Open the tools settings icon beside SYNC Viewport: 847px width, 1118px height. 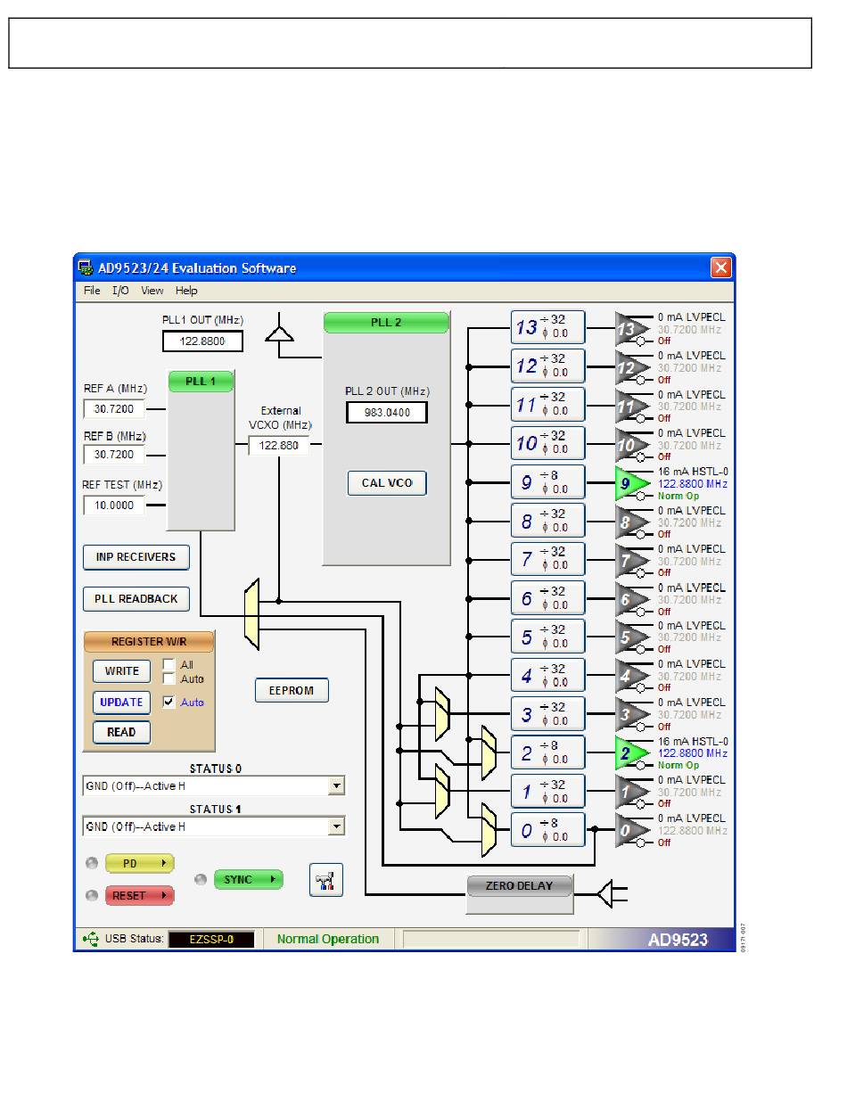click(326, 880)
